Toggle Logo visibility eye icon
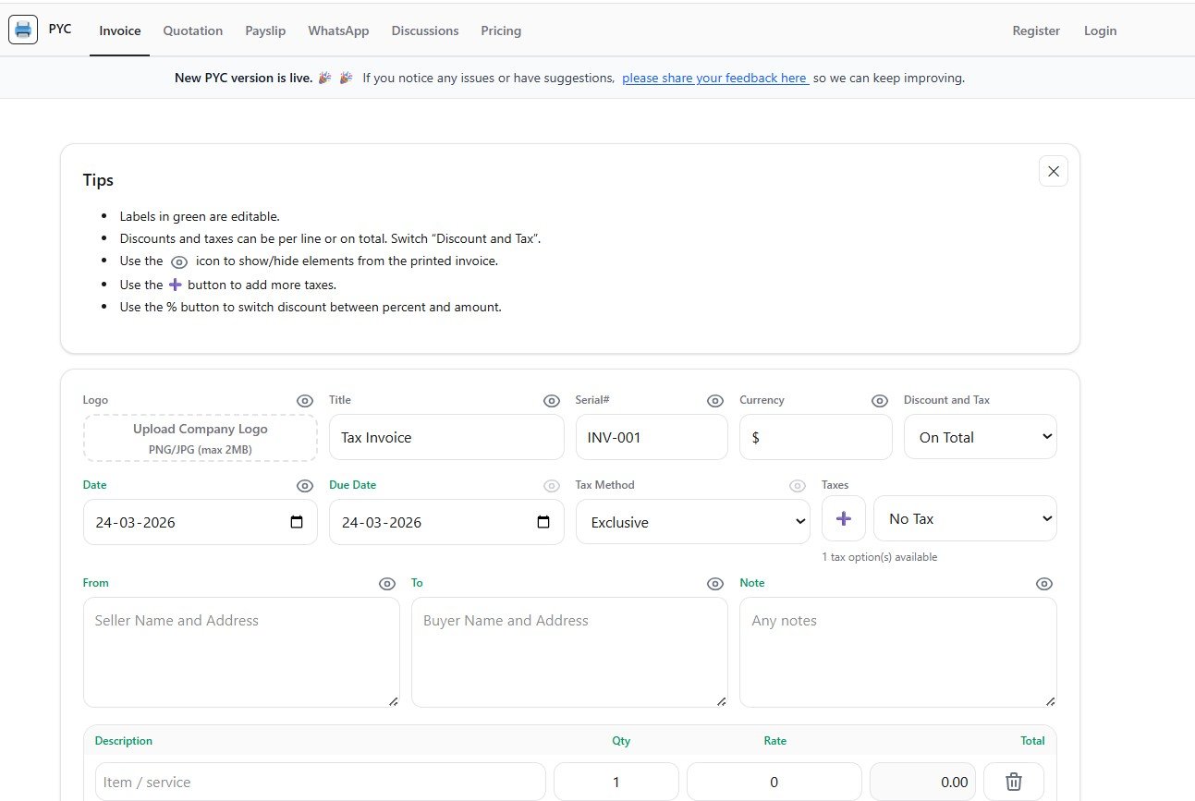Screen dimensions: 1195x801 305,401
